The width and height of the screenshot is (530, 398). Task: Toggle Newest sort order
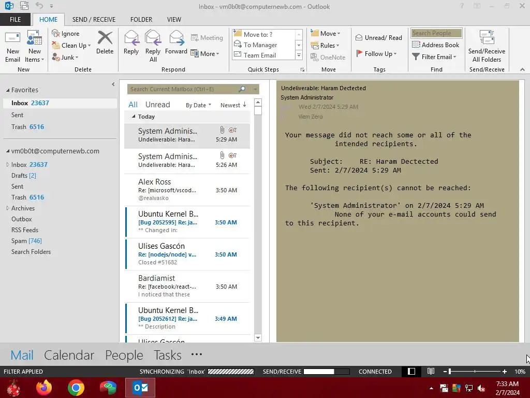point(233,105)
